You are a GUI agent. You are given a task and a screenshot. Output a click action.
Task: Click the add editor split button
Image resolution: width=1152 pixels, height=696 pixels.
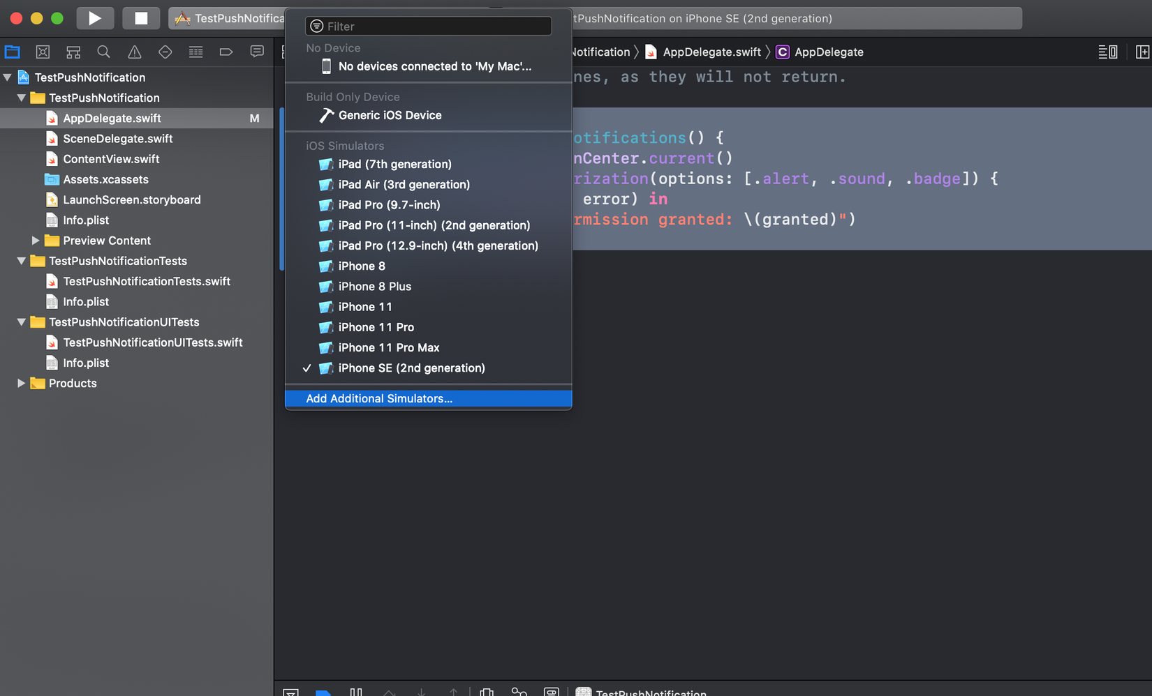1142,52
